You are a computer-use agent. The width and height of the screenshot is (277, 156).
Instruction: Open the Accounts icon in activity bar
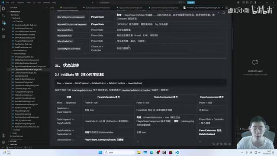point(3,136)
